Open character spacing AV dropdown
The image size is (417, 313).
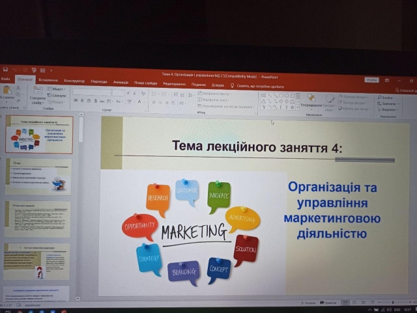(x=110, y=101)
